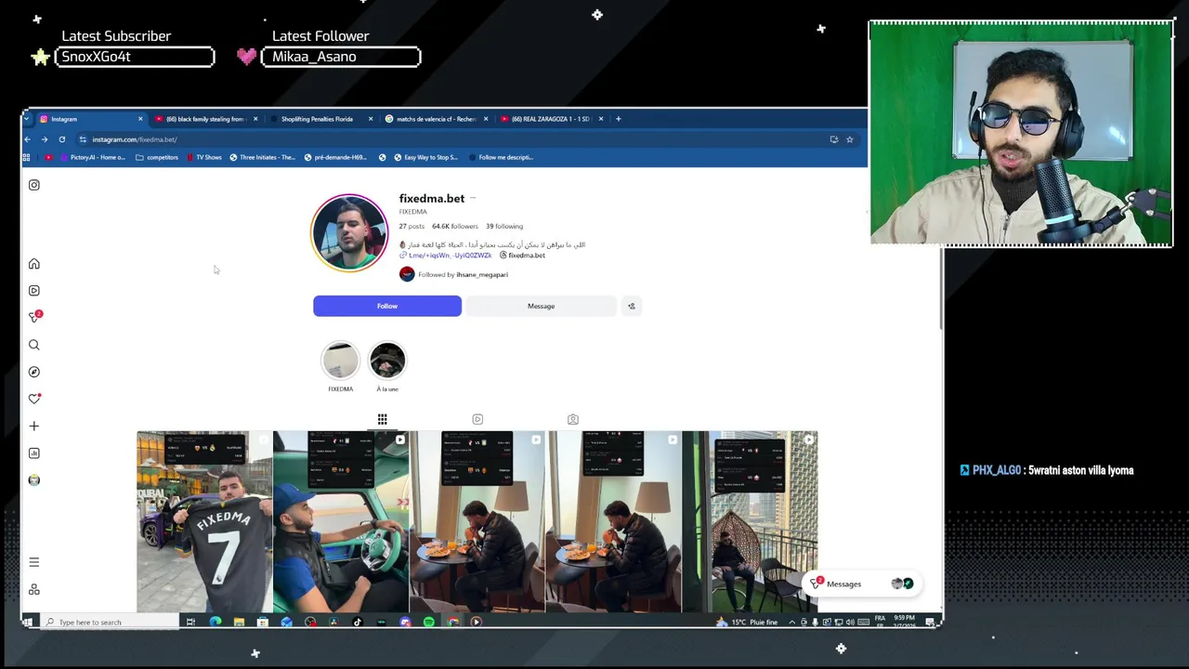Switch to the Posts grid tab
This screenshot has height=669, width=1189.
coord(382,419)
